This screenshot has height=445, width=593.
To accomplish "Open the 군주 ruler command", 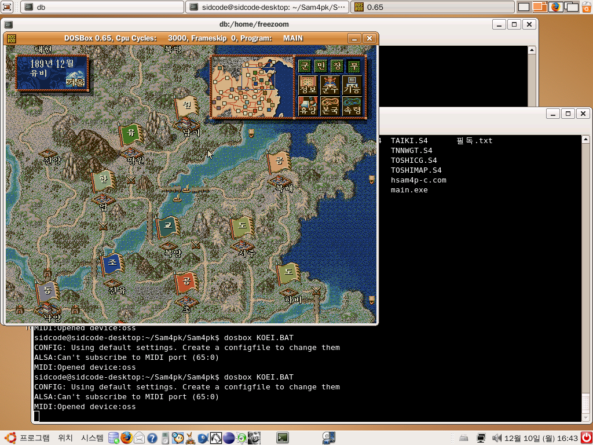I will (330, 85).
